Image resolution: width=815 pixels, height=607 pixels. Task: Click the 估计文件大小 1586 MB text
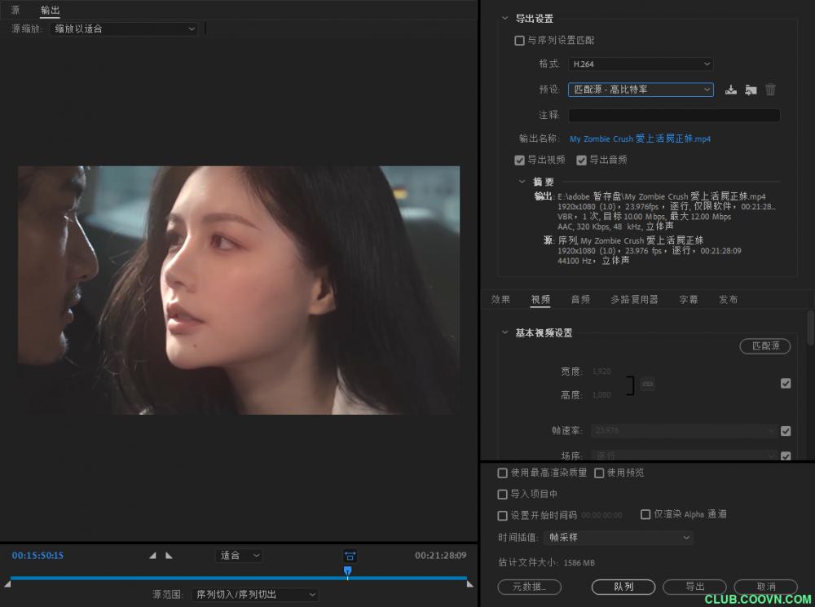pyautogui.click(x=546, y=563)
